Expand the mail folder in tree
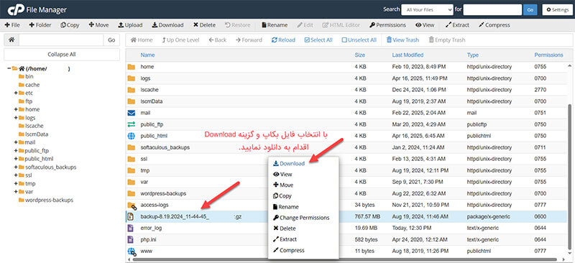Screen dimensions: 575x263 click(x=16, y=142)
